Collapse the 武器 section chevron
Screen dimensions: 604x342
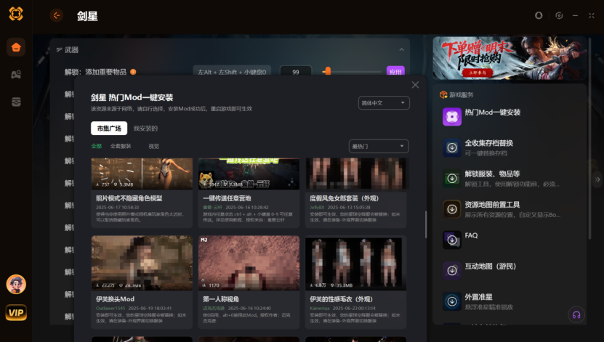tap(401, 49)
